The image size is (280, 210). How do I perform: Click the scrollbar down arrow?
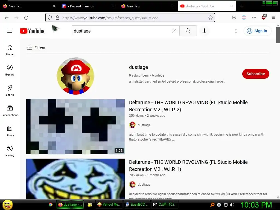click(278, 197)
